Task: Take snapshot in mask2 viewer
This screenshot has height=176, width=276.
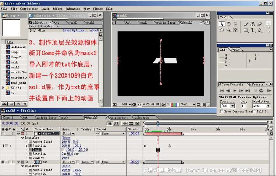Action: coord(163,105)
